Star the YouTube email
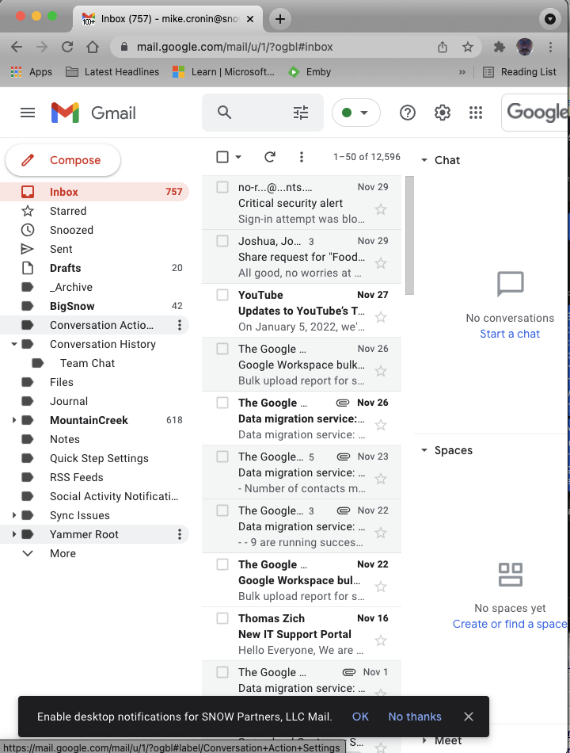The image size is (570, 753). (381, 317)
